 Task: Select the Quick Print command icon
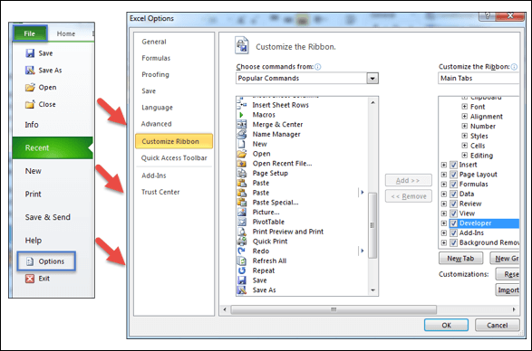click(x=242, y=242)
